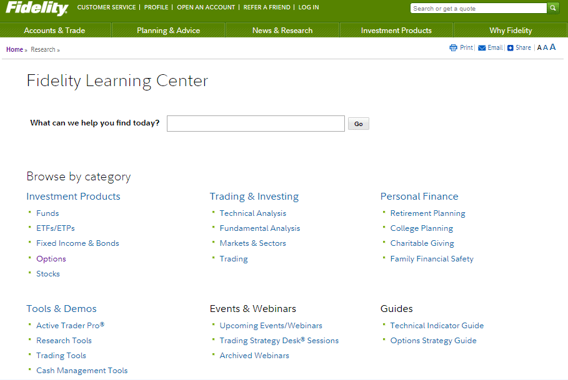Image resolution: width=568 pixels, height=380 pixels.
Task: Open Active Trader Pro link
Action: 70,326
